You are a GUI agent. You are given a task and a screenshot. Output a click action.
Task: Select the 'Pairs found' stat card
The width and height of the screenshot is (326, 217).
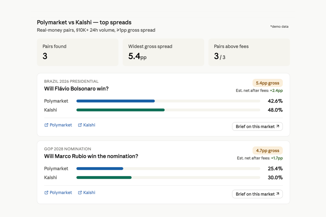[x=78, y=52]
